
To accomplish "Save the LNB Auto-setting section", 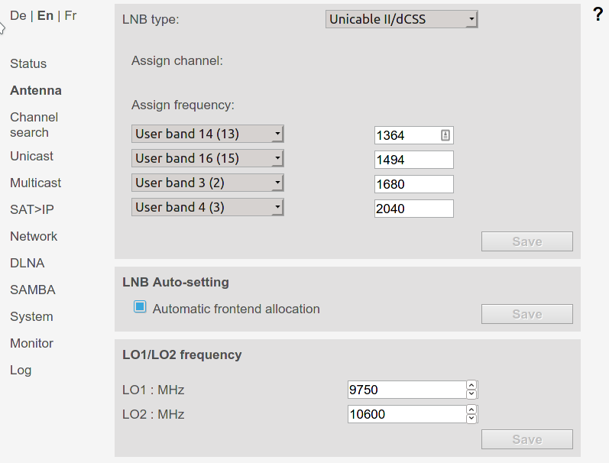I will 527,314.
